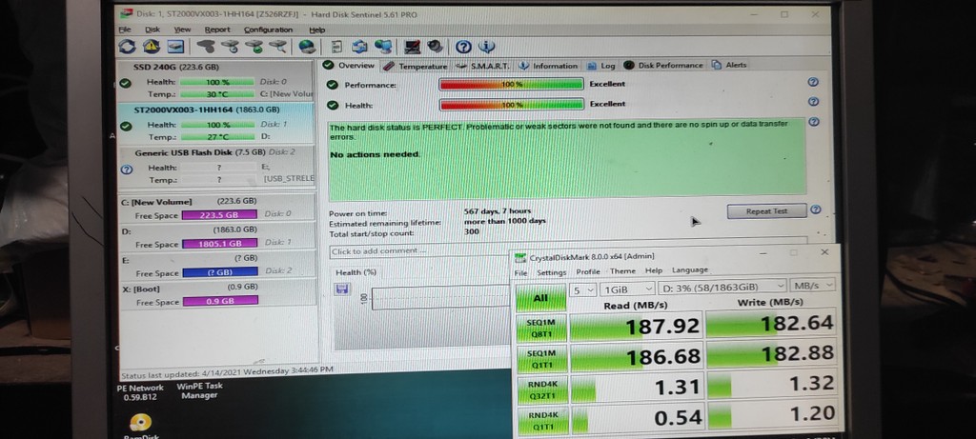Open File menu in Hard Disk Sentinel
This screenshot has height=439, width=976.
click(125, 30)
